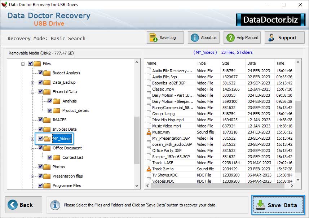Click the file list horizontal scrollbar thumb
Image resolution: width=309 pixels, height=218 pixels.
coord(217,186)
